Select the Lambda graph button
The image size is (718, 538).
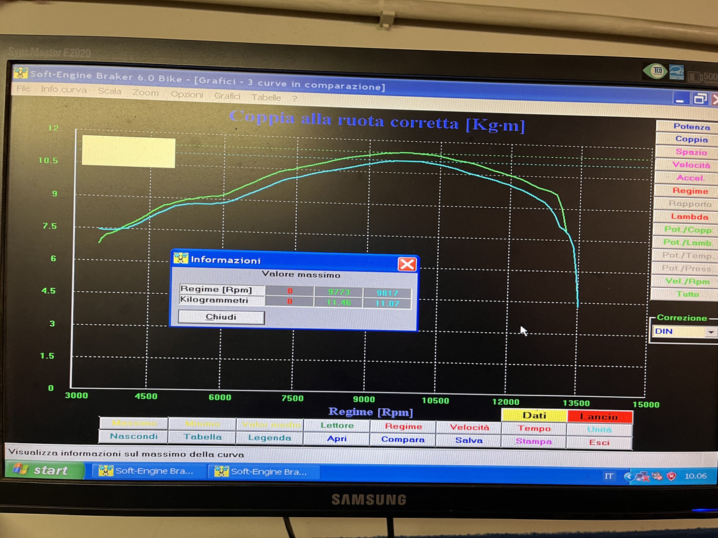(689, 217)
